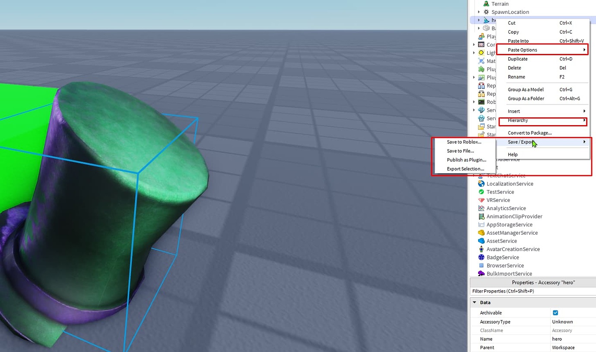Screen dimensions: 596x352
Task: Click the BadgeService icon
Action: [x=481, y=258]
